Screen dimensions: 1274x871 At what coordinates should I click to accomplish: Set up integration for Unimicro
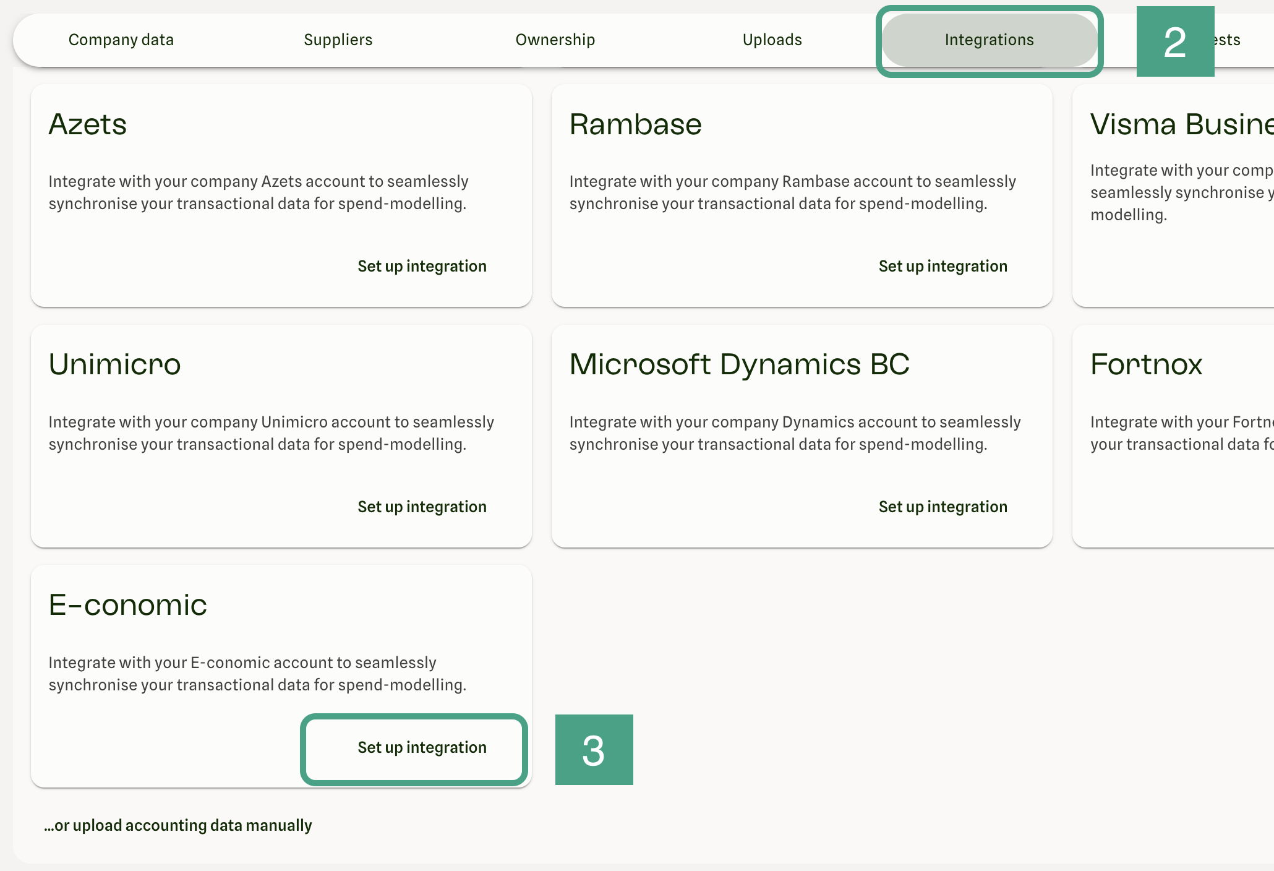click(x=422, y=507)
